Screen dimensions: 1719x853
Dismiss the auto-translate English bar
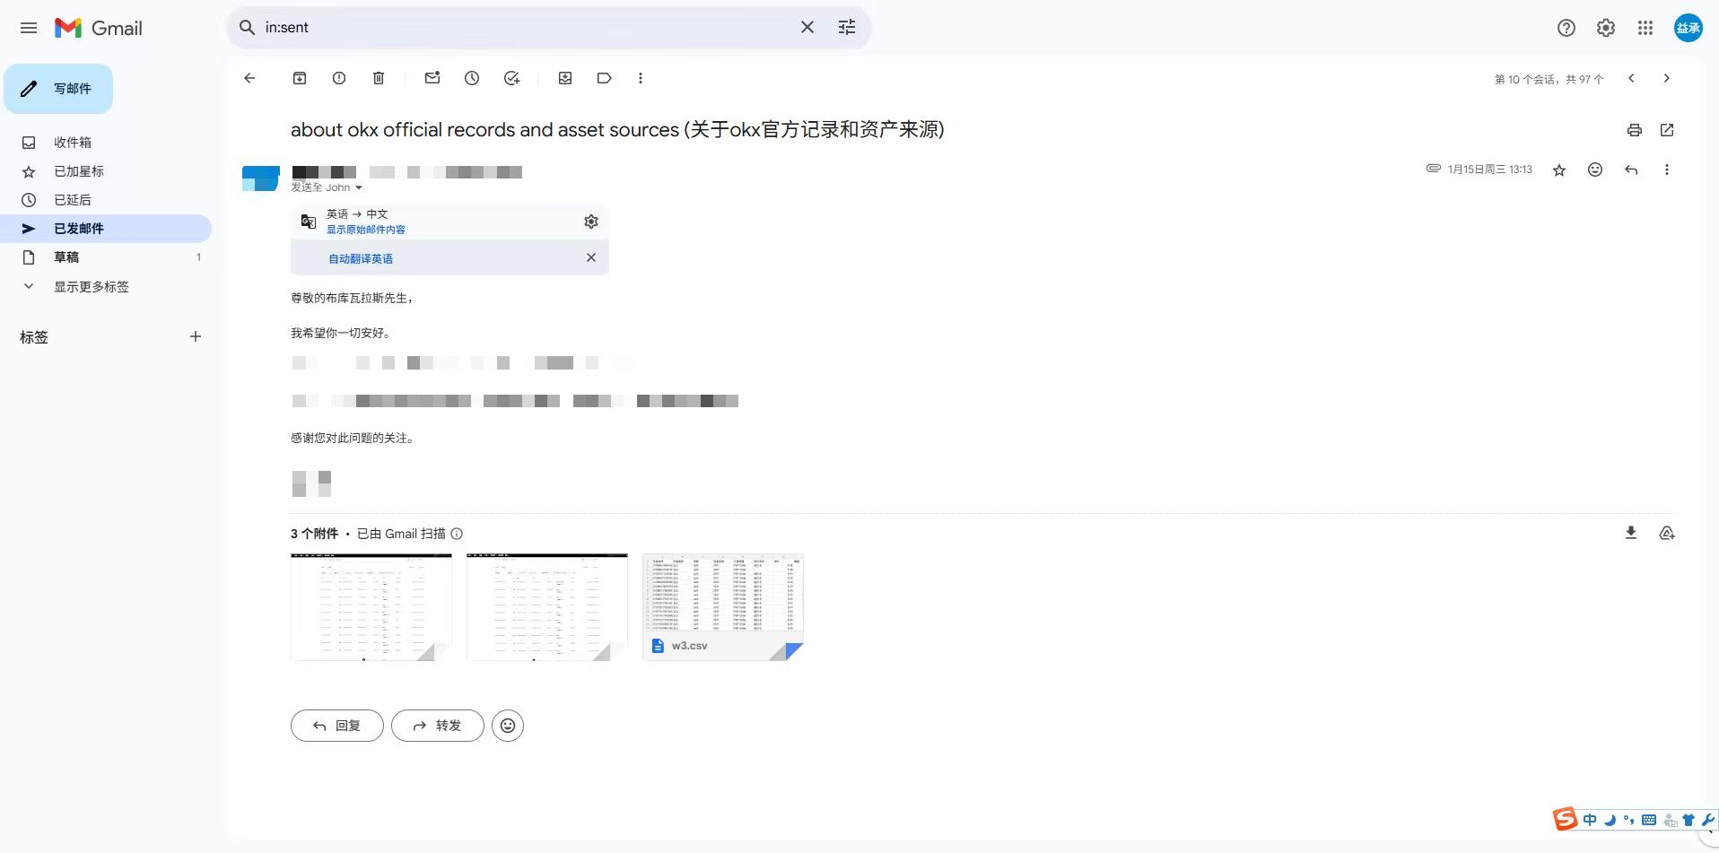point(590,257)
